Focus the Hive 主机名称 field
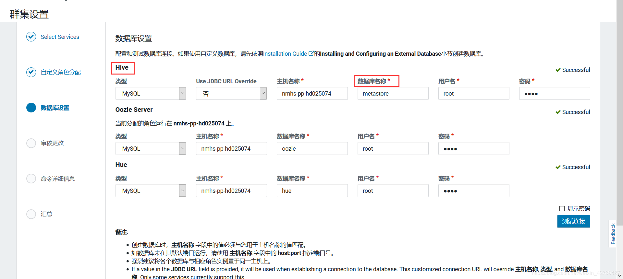This screenshot has height=279, width=623. tap(312, 93)
